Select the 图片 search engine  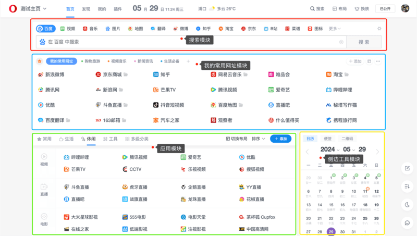tap(113, 29)
